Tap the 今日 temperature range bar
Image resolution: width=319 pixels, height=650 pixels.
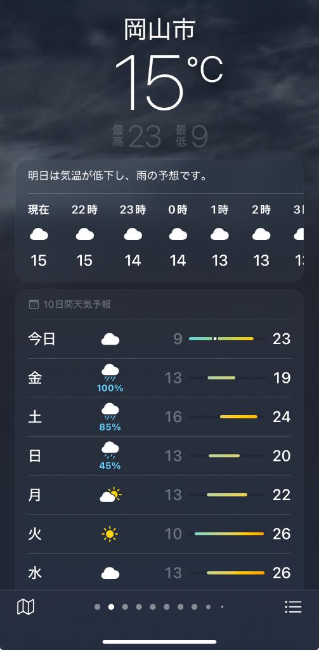(227, 339)
